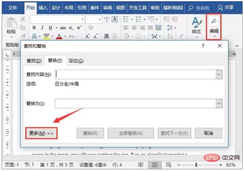This screenshot has height=171, width=244.
Task: Expand the 查找内容 dropdown arrow
Action: [x=219, y=74]
